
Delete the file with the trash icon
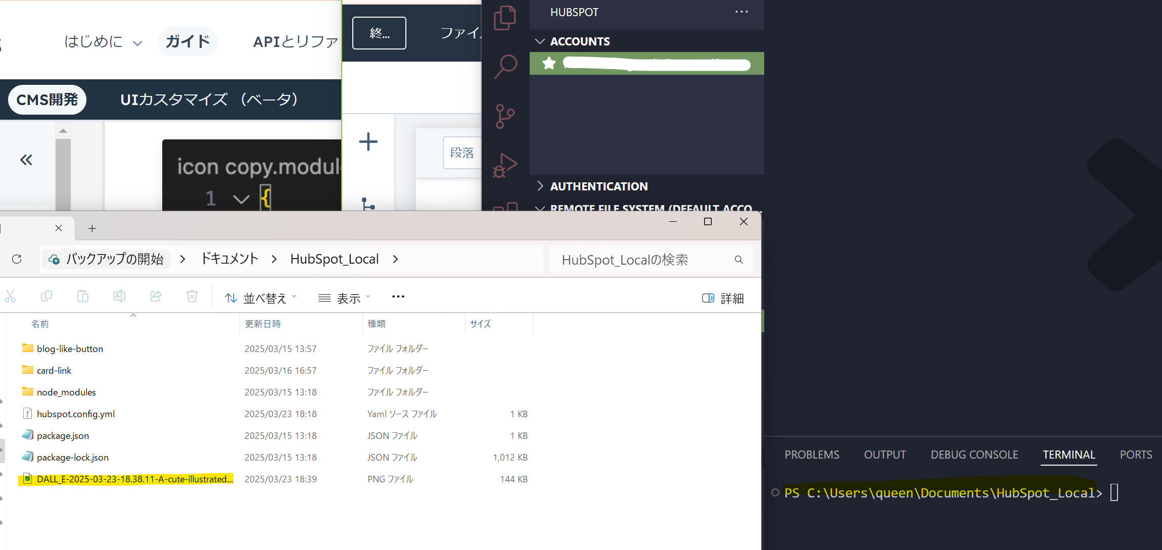[x=192, y=296]
